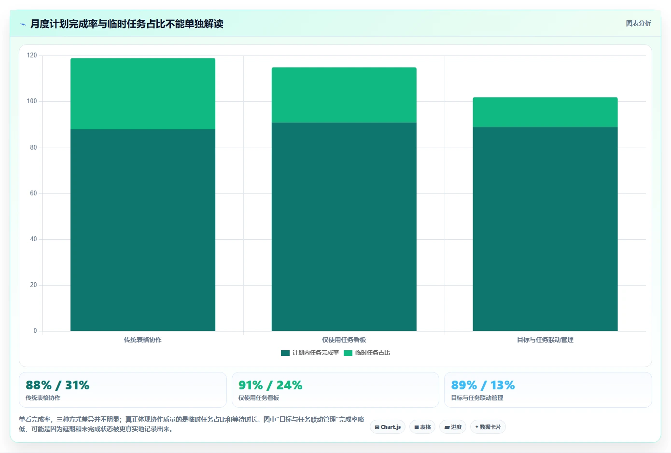Click the dark bar segment for 仅使用任务看板
The image size is (671, 453).
pos(344,227)
